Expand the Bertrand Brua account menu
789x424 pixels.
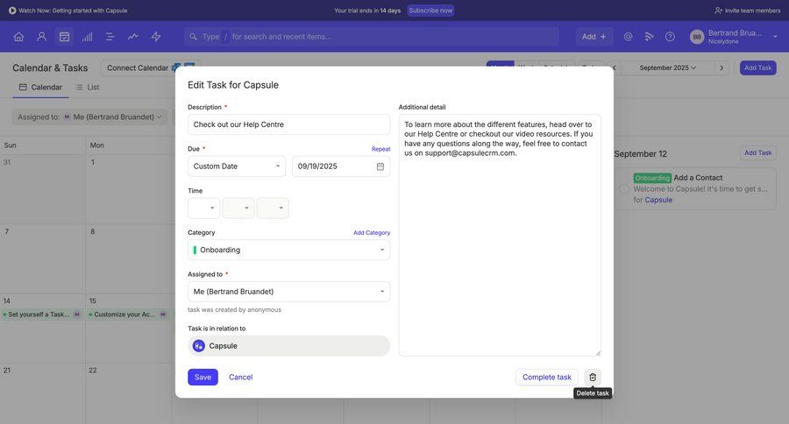776,37
